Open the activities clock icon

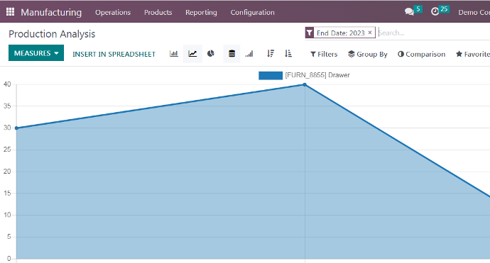(435, 12)
